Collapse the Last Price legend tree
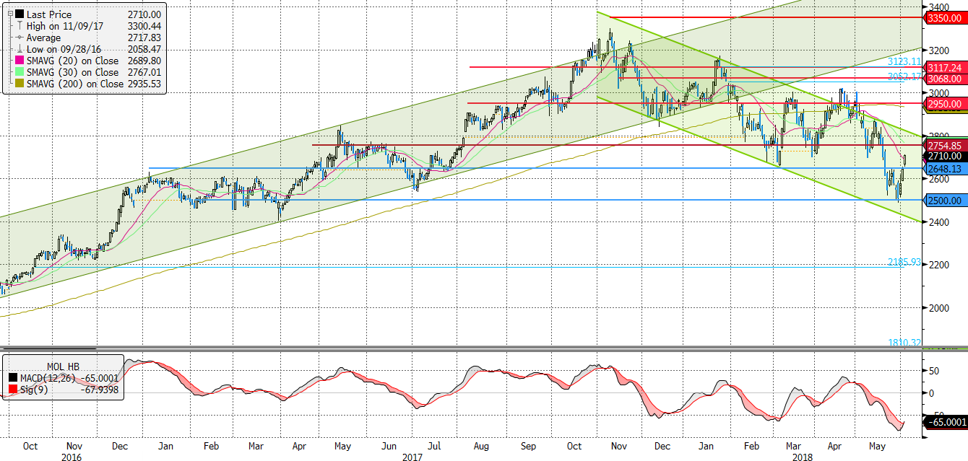968x461 pixels. pyautogui.click(x=9, y=14)
